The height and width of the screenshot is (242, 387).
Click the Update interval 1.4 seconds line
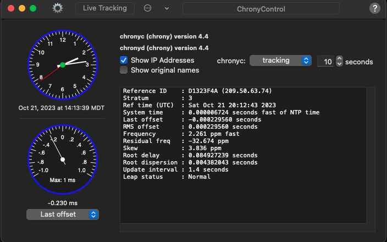coord(176,169)
